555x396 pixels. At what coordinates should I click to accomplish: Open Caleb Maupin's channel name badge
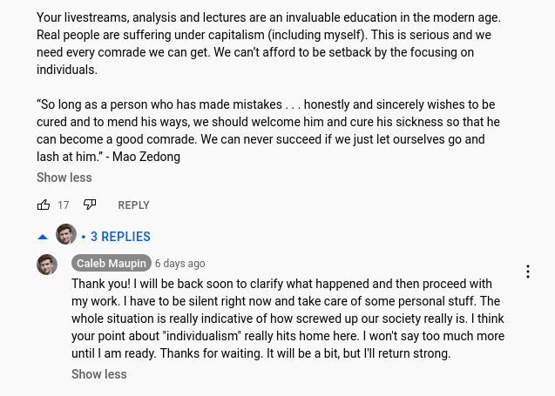pyautogui.click(x=112, y=264)
